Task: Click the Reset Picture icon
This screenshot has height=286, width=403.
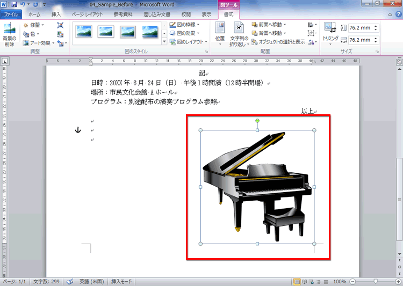Action: click(61, 43)
